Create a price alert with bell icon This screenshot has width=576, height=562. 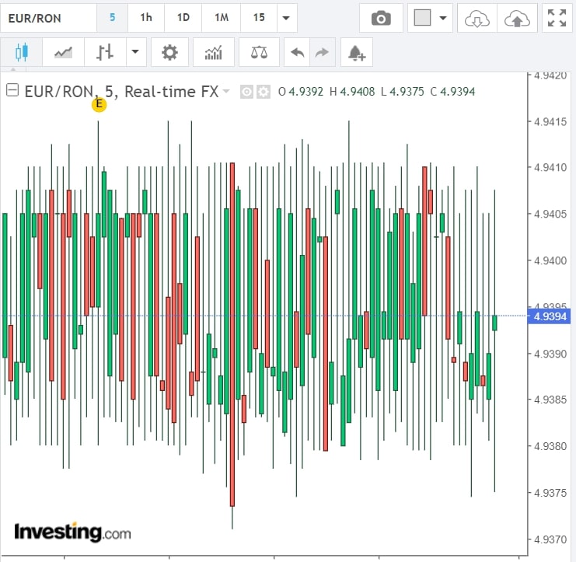point(357,53)
